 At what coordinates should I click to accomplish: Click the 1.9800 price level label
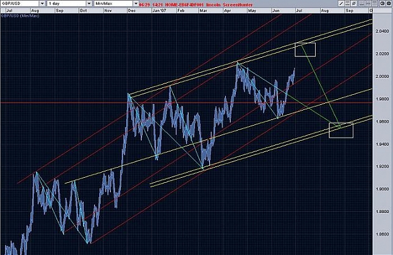point(382,99)
